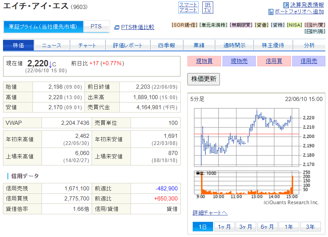Open the 株主優待 tab
This screenshot has height=237, width=328.
273,45
